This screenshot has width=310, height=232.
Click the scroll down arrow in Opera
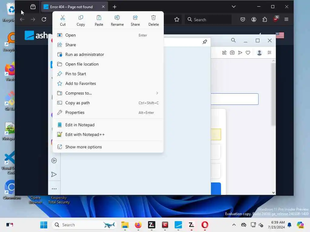coord(273,192)
